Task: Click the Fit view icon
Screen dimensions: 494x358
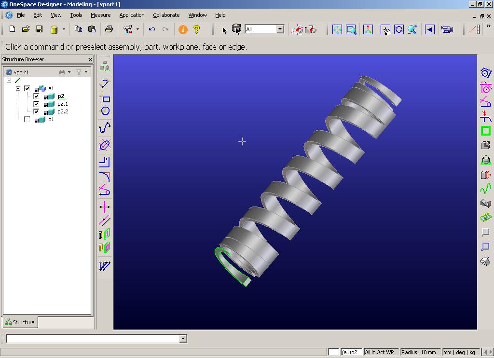Action: 337,29
